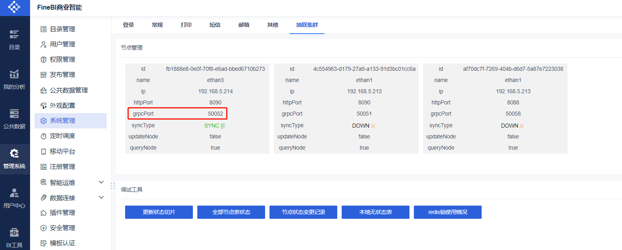The height and width of the screenshot is (250, 622).
Task: Click the 节点管理 section heading
Action: 132,48
